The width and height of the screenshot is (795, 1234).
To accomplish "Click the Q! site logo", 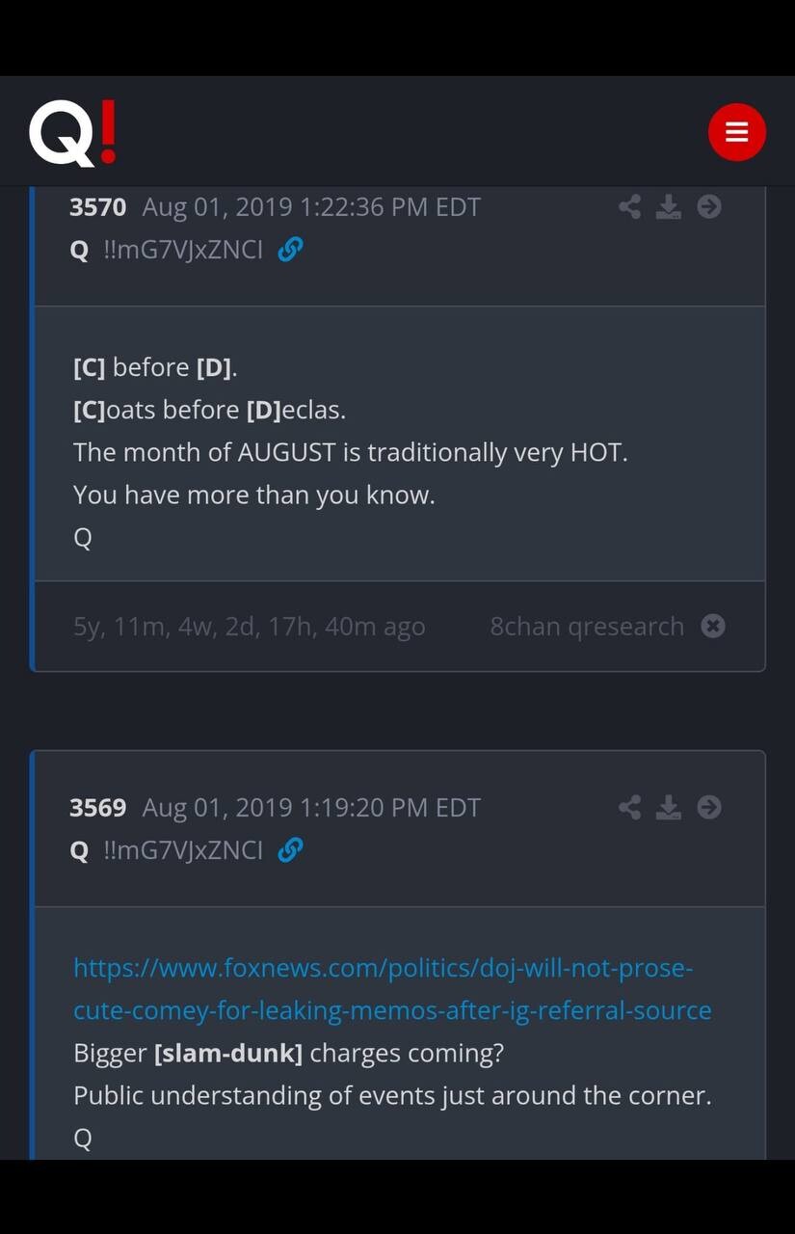I will click(73, 132).
